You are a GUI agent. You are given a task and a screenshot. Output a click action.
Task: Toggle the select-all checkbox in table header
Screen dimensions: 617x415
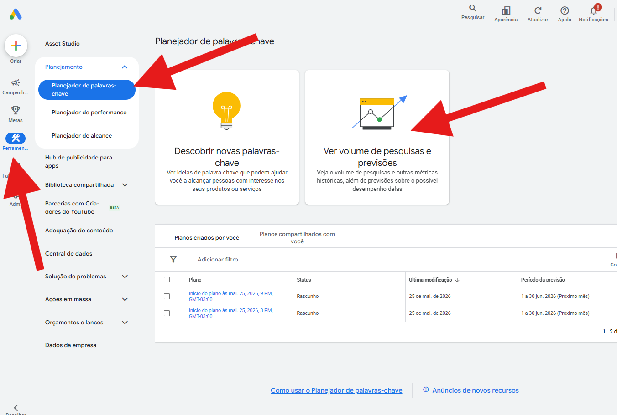[x=167, y=280]
